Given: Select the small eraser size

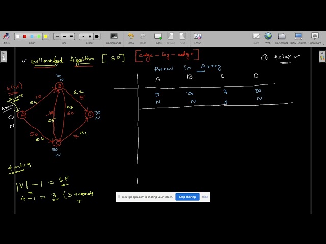Looking at the screenshot, I should tap(83, 36).
